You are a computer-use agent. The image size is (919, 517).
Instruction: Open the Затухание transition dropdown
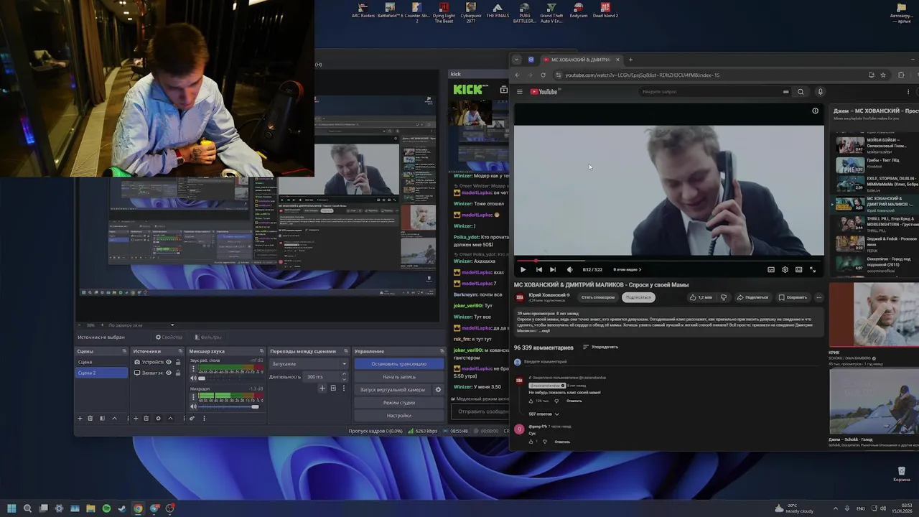coord(309,363)
